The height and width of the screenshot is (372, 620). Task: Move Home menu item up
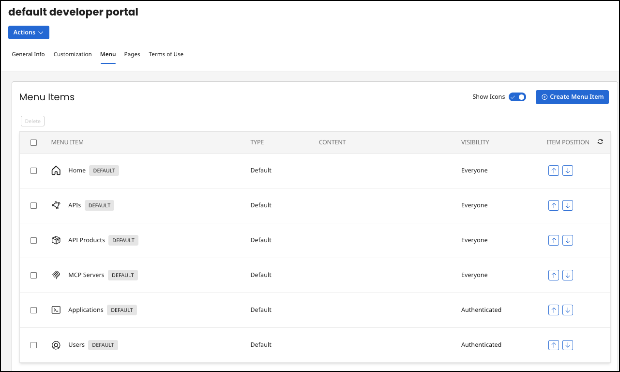tap(554, 170)
